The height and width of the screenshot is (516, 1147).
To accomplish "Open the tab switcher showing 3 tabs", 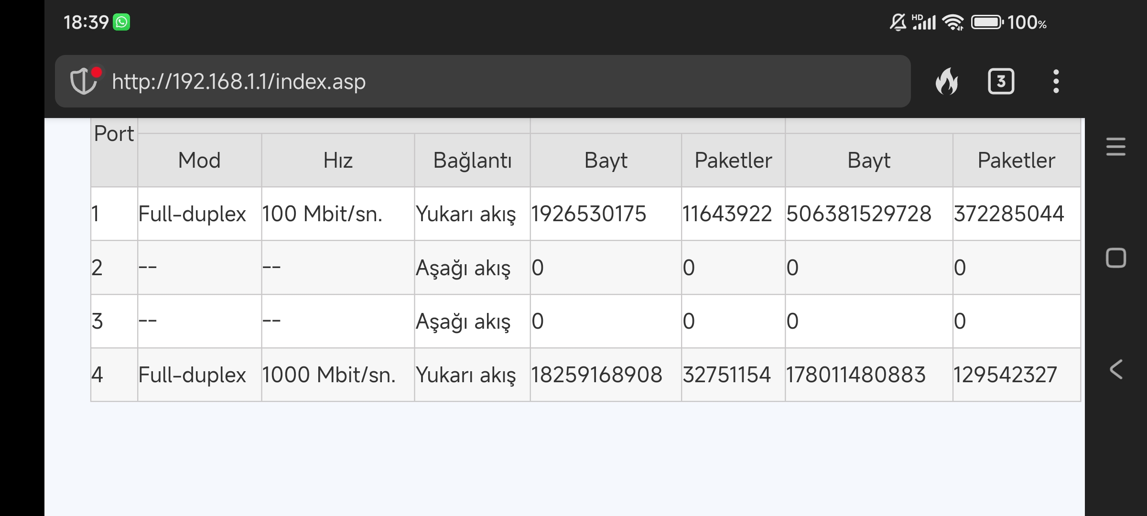I will [1001, 81].
